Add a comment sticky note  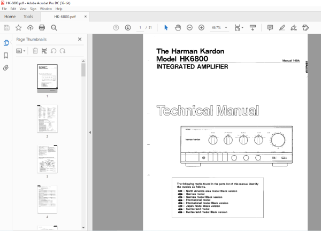(x=270, y=28)
